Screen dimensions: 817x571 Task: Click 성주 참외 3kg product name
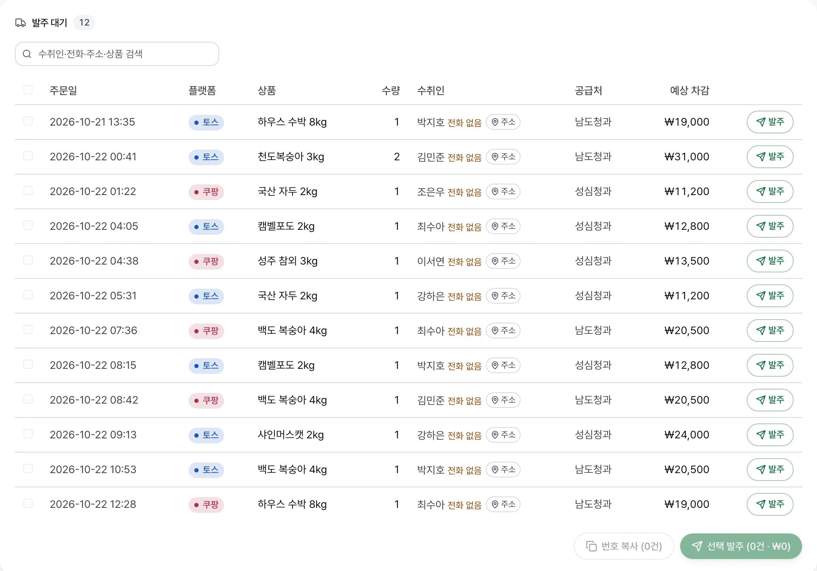(288, 261)
